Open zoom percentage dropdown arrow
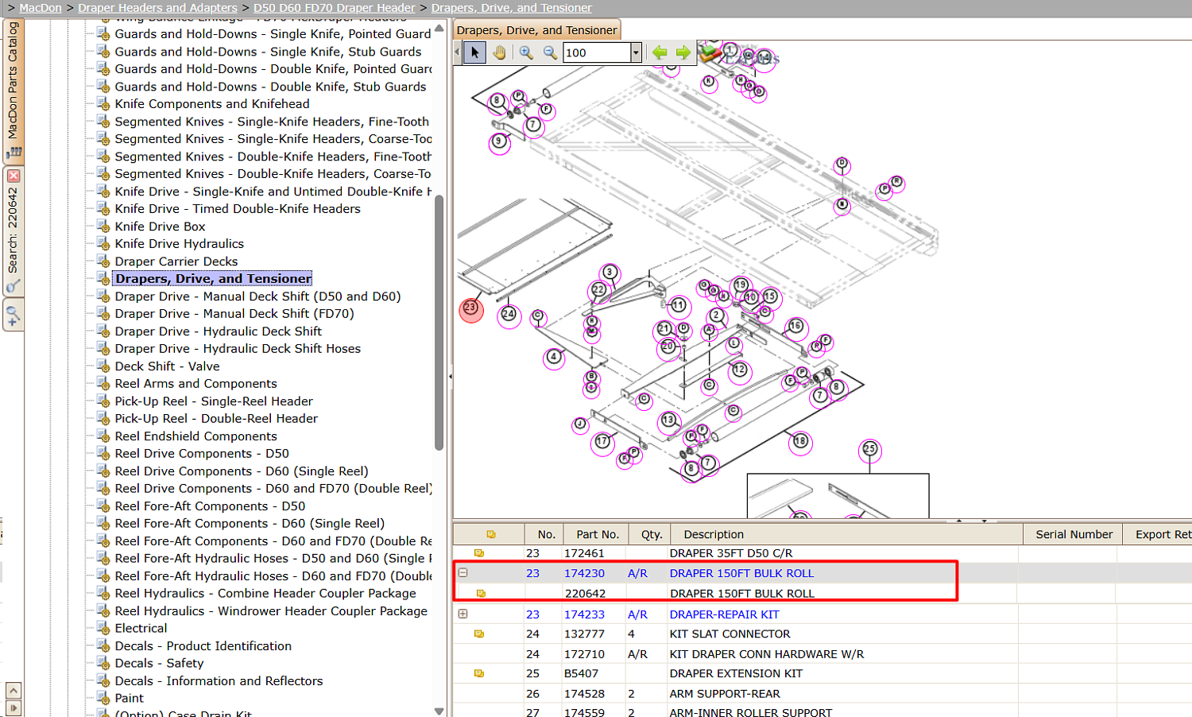Viewport: 1192px width, 717px height. 636,52
